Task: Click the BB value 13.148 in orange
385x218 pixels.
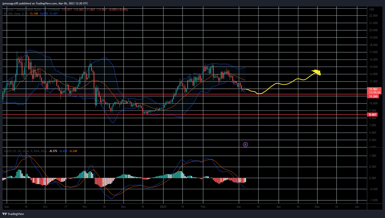Action: pos(34,13)
